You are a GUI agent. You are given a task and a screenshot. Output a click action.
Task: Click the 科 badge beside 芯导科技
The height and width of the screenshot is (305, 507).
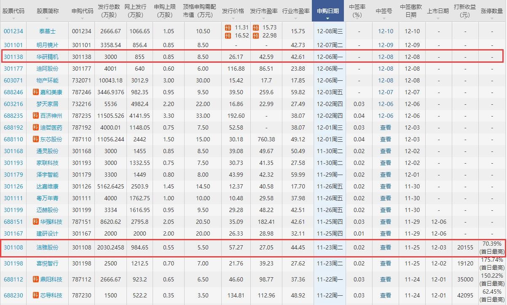pos(36,295)
